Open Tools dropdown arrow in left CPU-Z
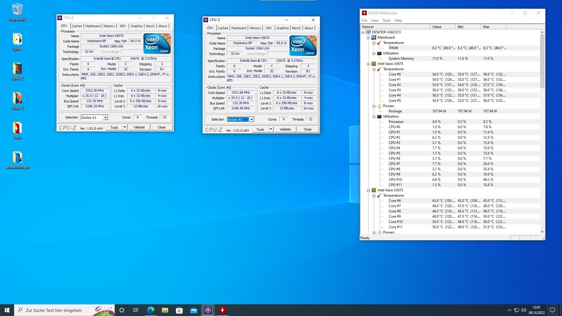 click(125, 127)
